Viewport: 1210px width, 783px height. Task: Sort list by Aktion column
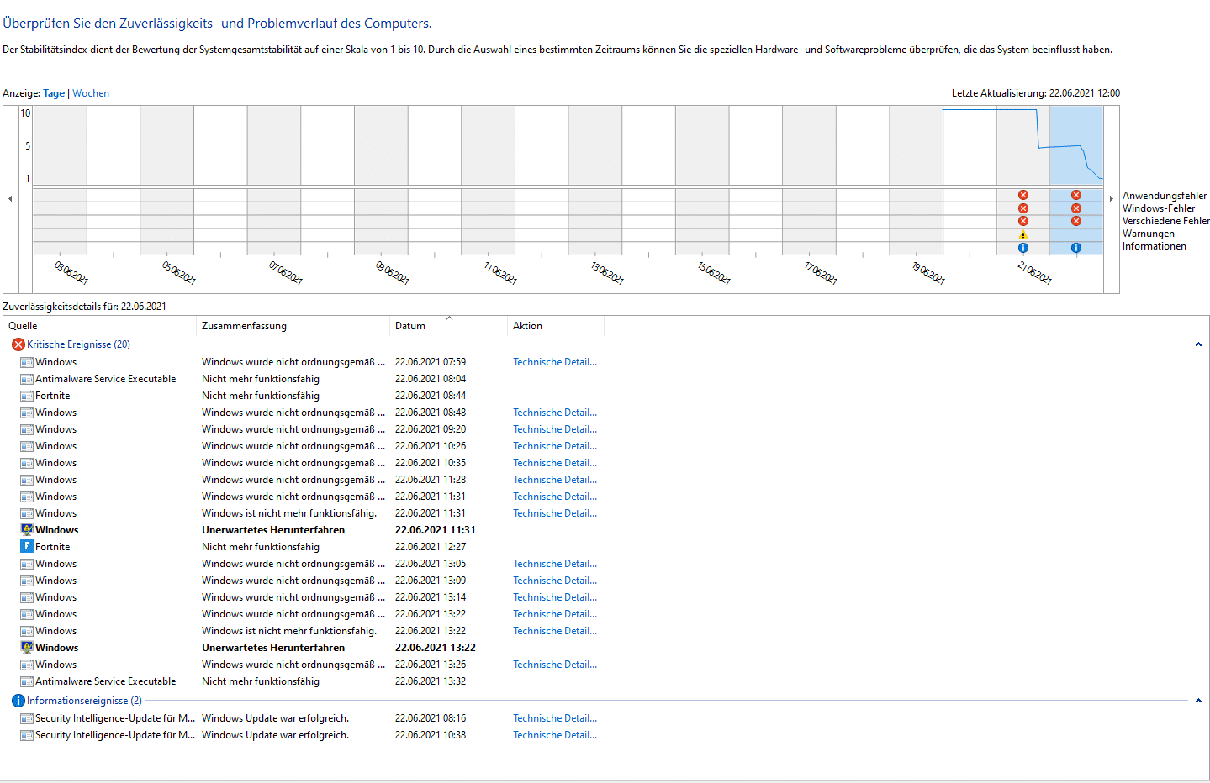click(556, 326)
